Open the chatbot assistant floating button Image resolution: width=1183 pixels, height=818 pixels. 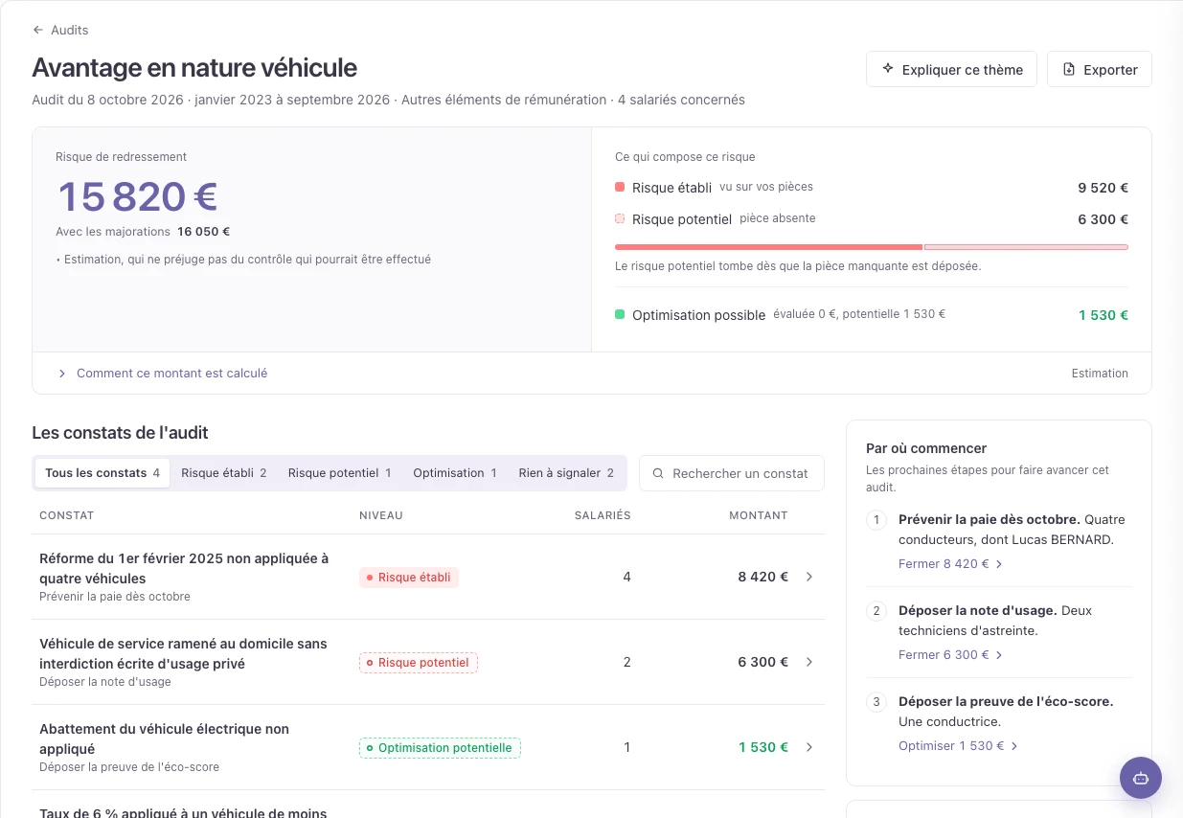1141,778
